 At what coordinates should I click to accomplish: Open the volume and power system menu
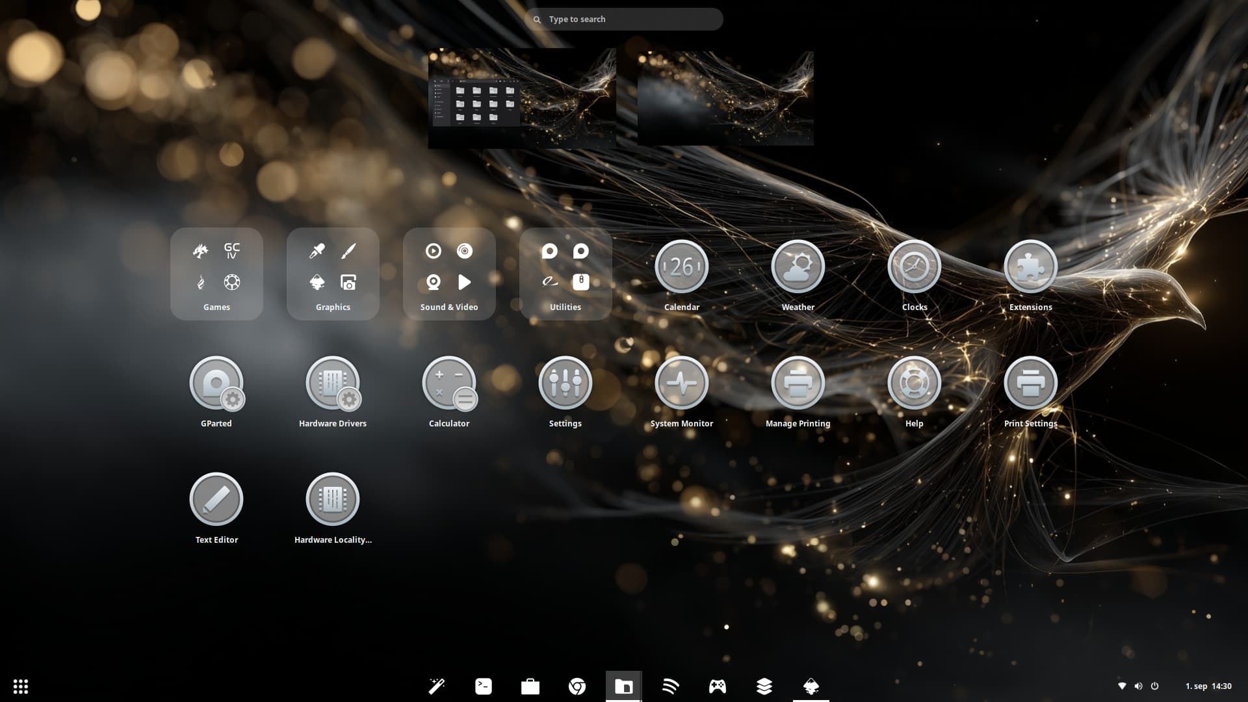tap(1138, 686)
